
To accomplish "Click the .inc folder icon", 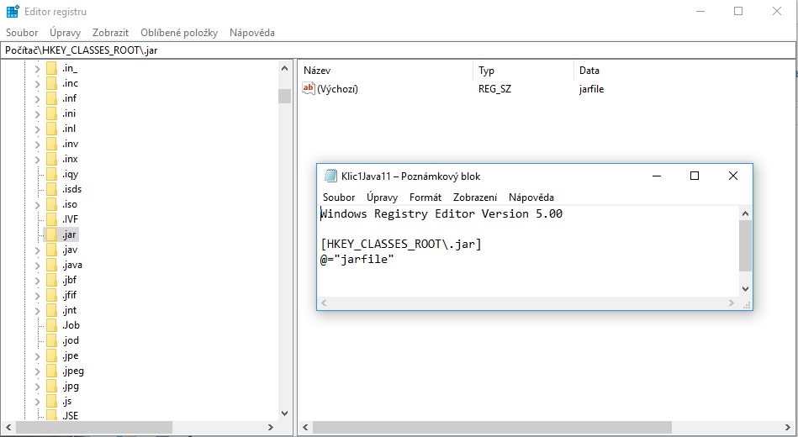I will [x=51, y=83].
